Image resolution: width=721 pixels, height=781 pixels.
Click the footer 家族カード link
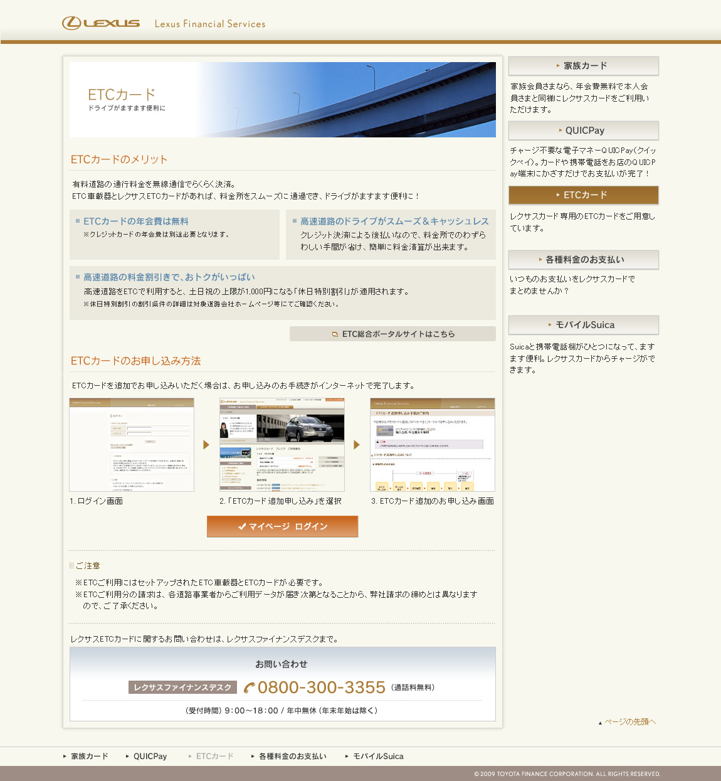(89, 757)
